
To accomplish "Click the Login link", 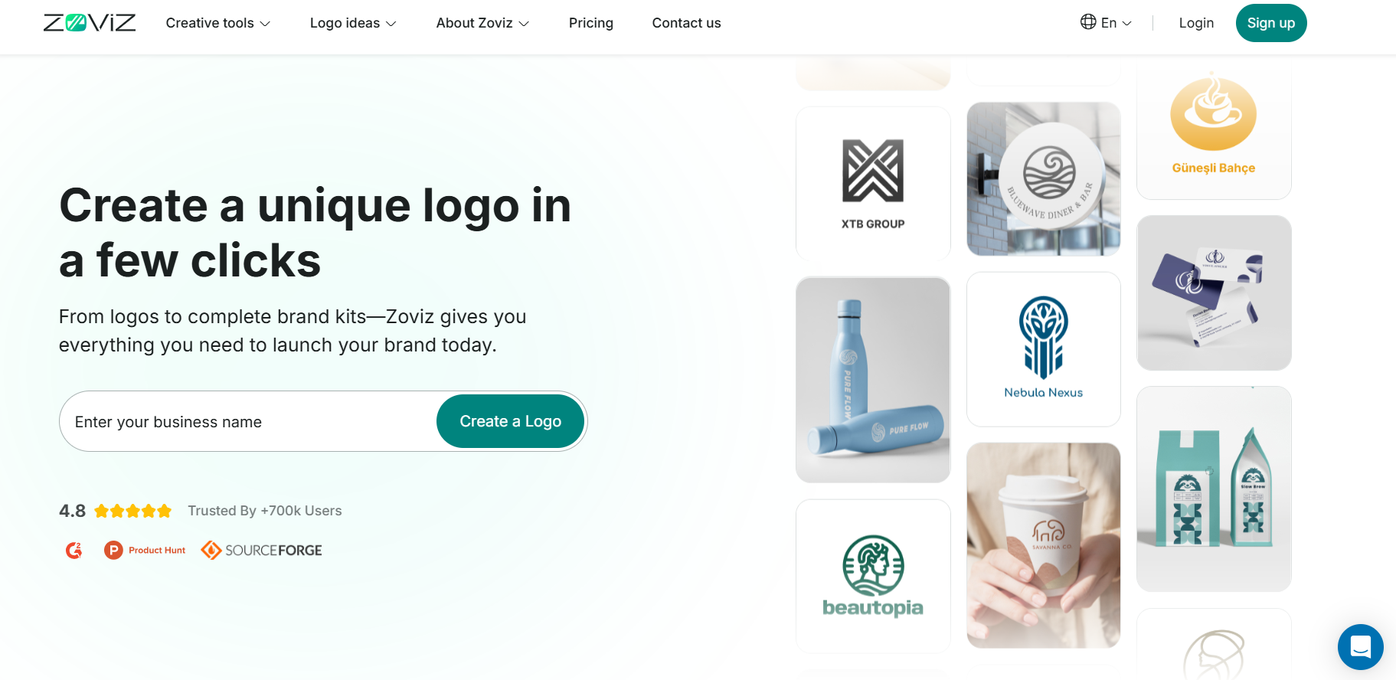I will pos(1196,23).
